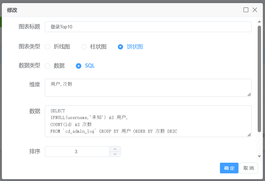
Task: Select the 饼状图 radio option
Action: (x=121, y=47)
